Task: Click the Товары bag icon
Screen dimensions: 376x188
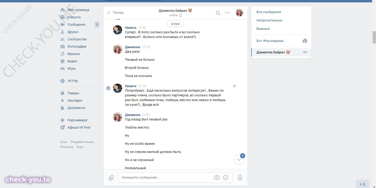Action: coord(62,93)
